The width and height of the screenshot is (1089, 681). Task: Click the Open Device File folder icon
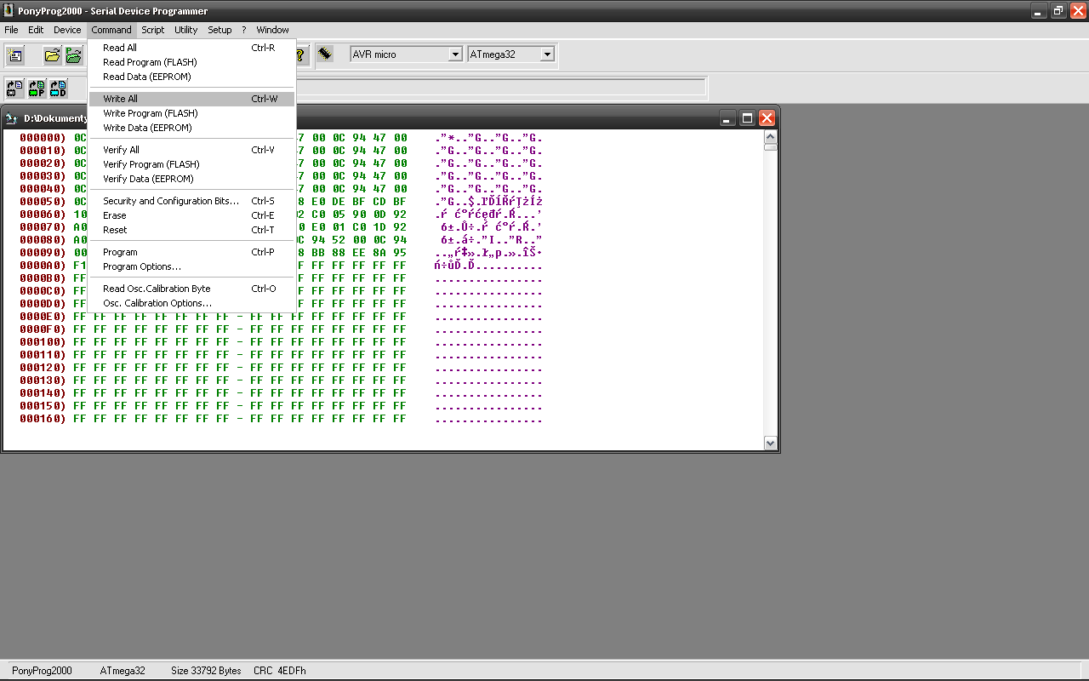coord(53,55)
